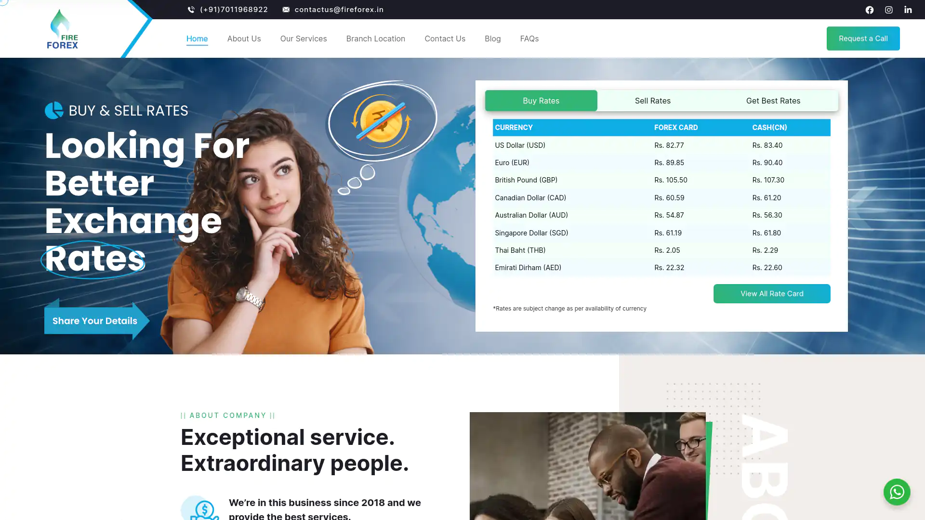925x520 pixels.
Task: Open the Our Services menu
Action: coord(303,39)
